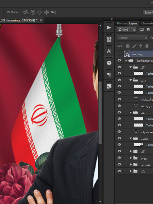Select the 3D Slide mode icon
Screen dimensions: 153x204
click(47, 12)
